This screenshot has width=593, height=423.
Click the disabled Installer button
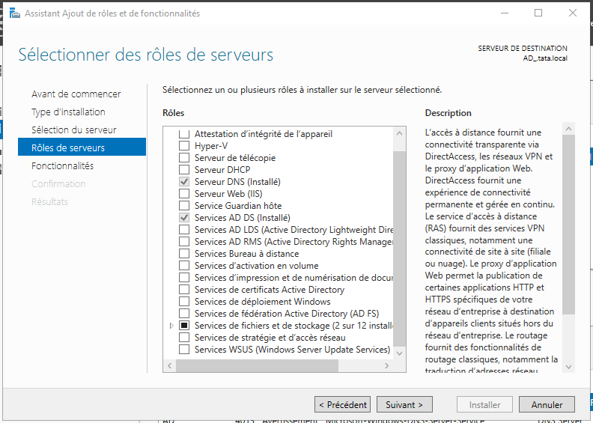coord(485,404)
